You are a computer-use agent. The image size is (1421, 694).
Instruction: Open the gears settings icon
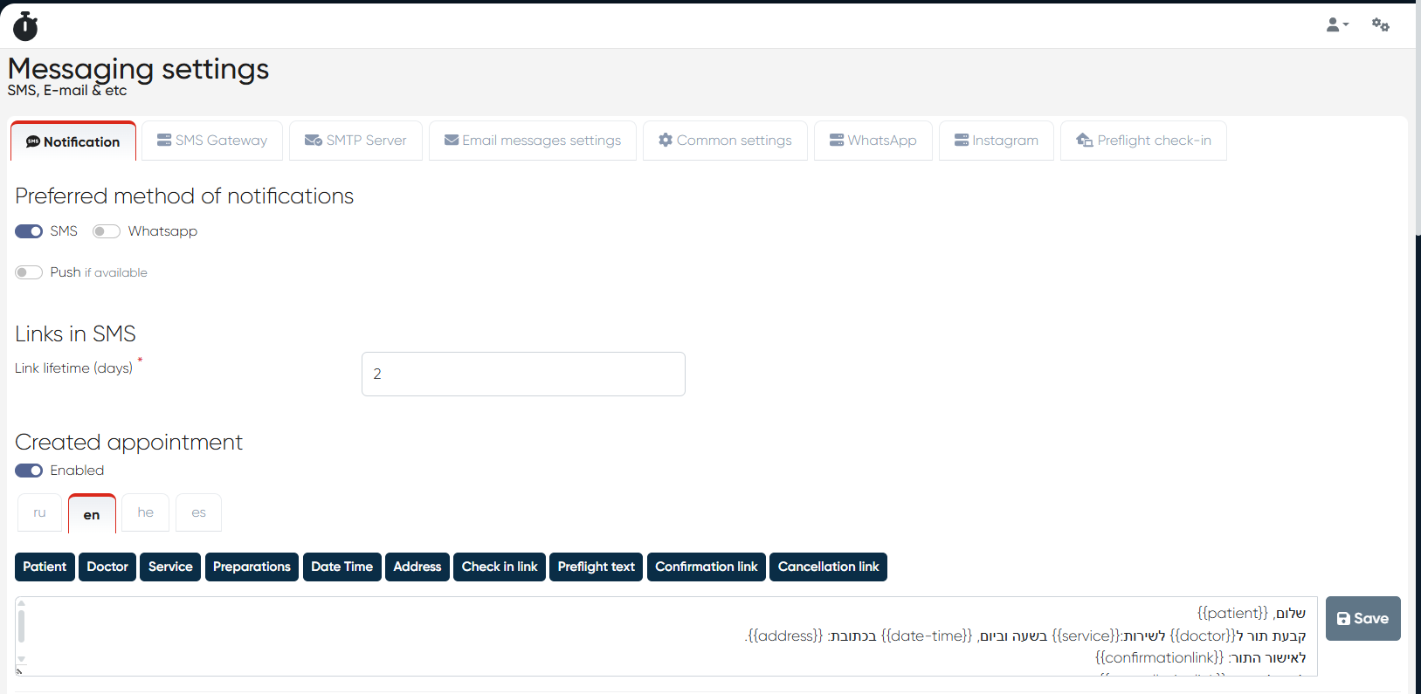coord(1380,25)
